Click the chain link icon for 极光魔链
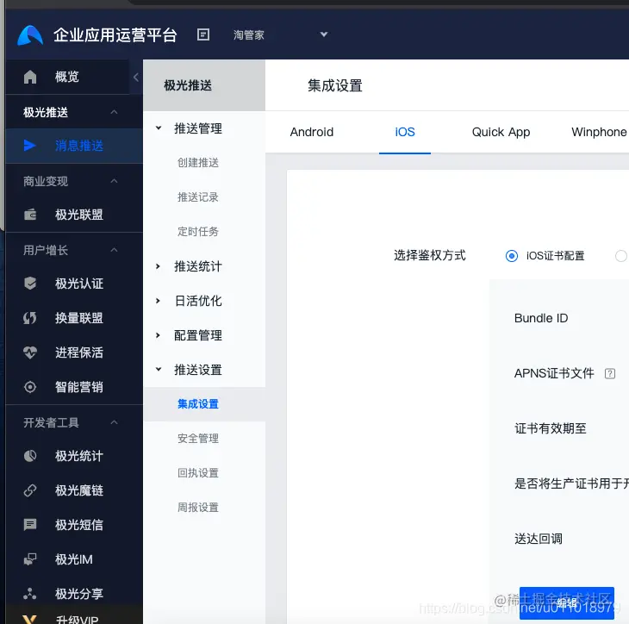 pos(30,490)
